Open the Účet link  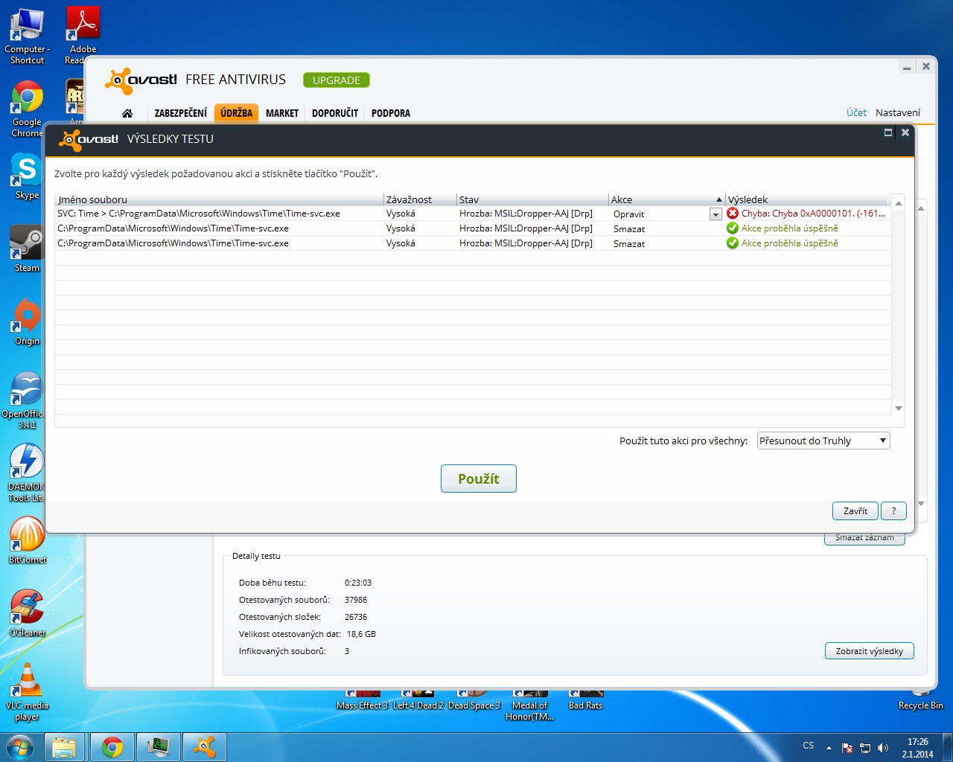pyautogui.click(x=856, y=112)
